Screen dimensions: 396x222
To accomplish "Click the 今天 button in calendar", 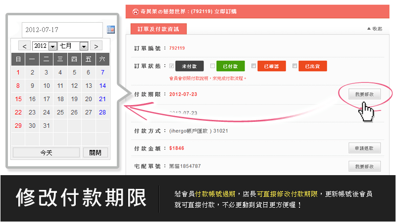I will point(46,152).
